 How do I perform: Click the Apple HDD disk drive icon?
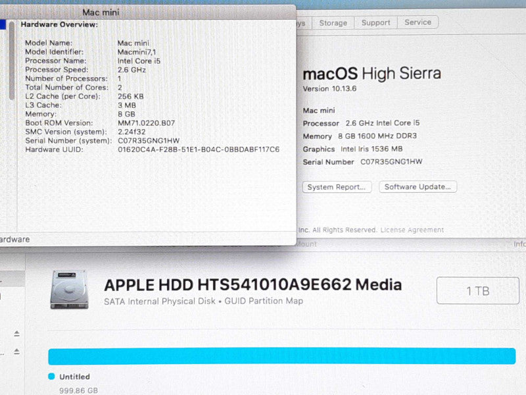coord(70,290)
